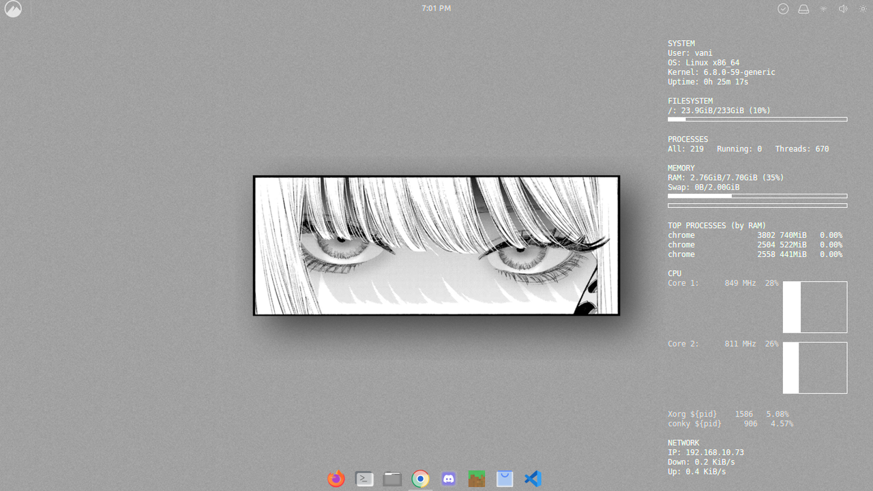Open the drive tray icon
The width and height of the screenshot is (873, 491).
pyautogui.click(x=803, y=9)
